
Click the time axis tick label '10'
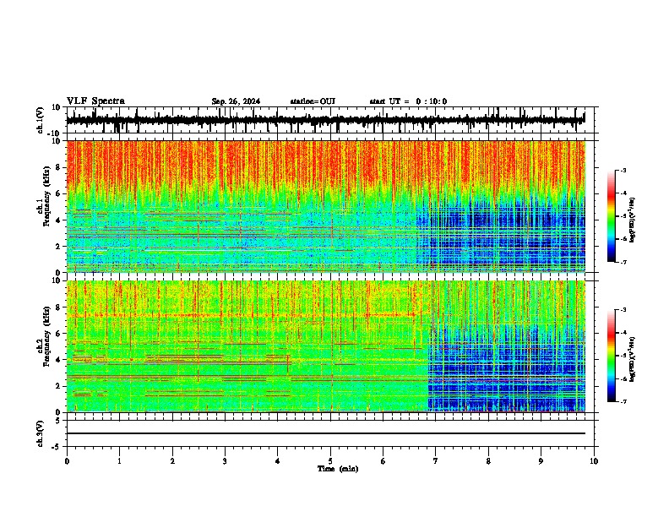tap(594, 461)
